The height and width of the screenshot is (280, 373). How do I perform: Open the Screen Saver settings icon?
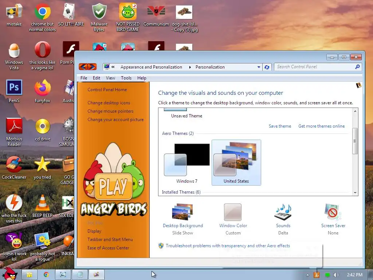point(333,212)
